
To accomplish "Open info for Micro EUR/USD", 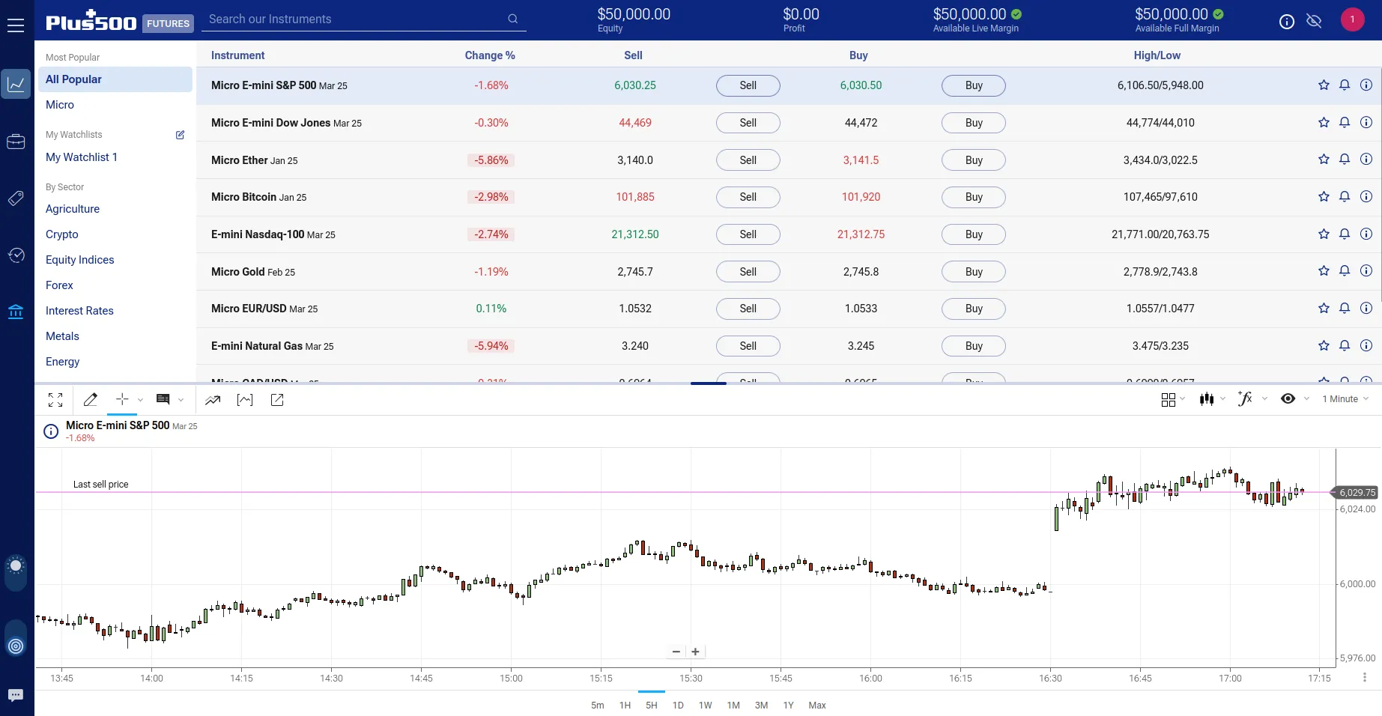I will point(1366,309).
